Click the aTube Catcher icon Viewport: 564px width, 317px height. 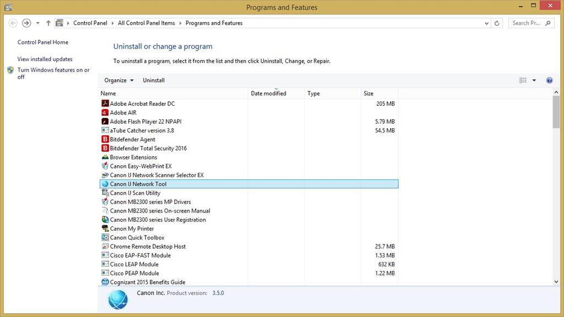pyautogui.click(x=105, y=130)
